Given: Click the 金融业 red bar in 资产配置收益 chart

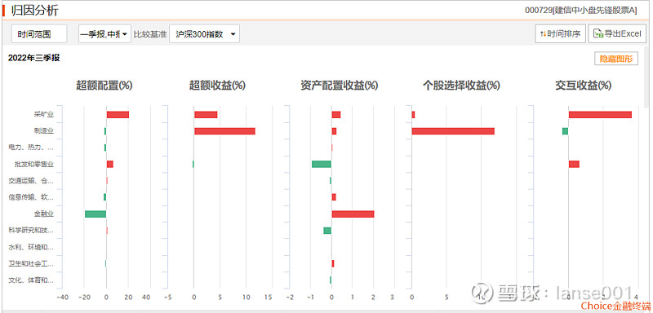Looking at the screenshot, I should tap(353, 214).
